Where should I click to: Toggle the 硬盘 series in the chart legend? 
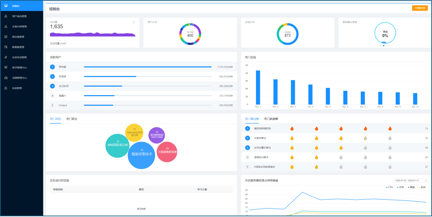pos(411,187)
